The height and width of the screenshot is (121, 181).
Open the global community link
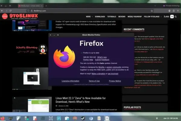pos(114,67)
